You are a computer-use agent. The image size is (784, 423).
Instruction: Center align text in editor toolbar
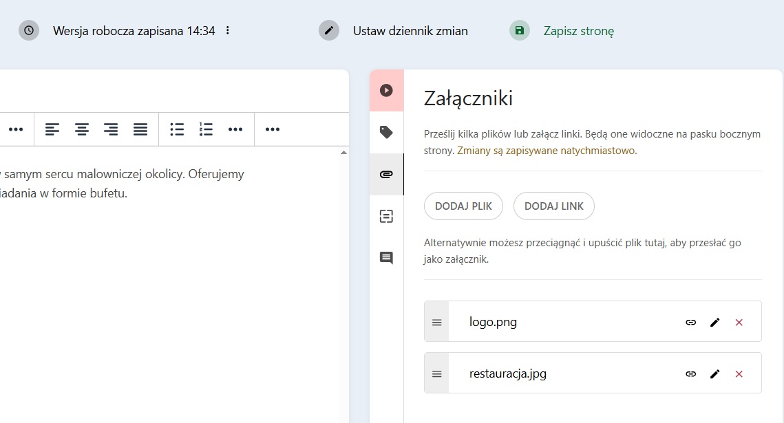pos(82,129)
